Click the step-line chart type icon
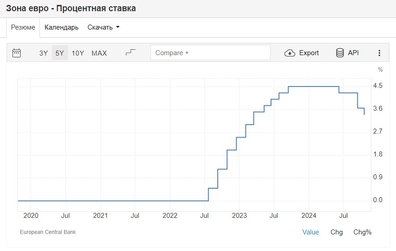 point(130,52)
